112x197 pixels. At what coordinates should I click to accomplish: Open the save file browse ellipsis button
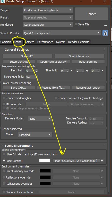tap(105, 25)
